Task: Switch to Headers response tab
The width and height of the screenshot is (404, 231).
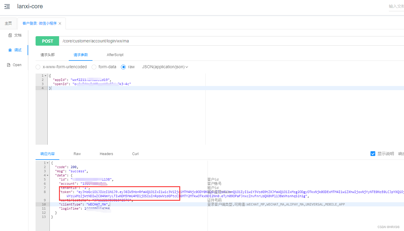Action: pos(106,154)
